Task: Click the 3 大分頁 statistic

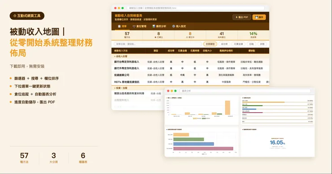Action: (53, 158)
